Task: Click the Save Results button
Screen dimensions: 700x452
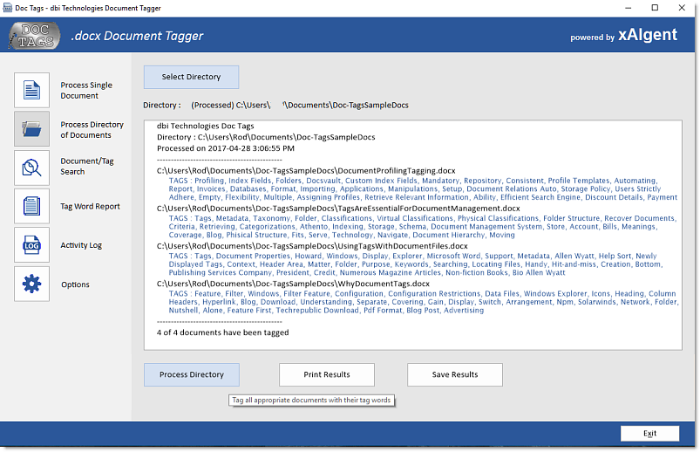Action: 455,374
